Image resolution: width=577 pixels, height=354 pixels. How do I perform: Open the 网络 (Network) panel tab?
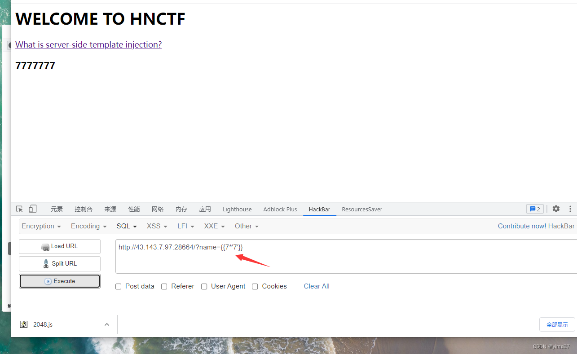[158, 209]
